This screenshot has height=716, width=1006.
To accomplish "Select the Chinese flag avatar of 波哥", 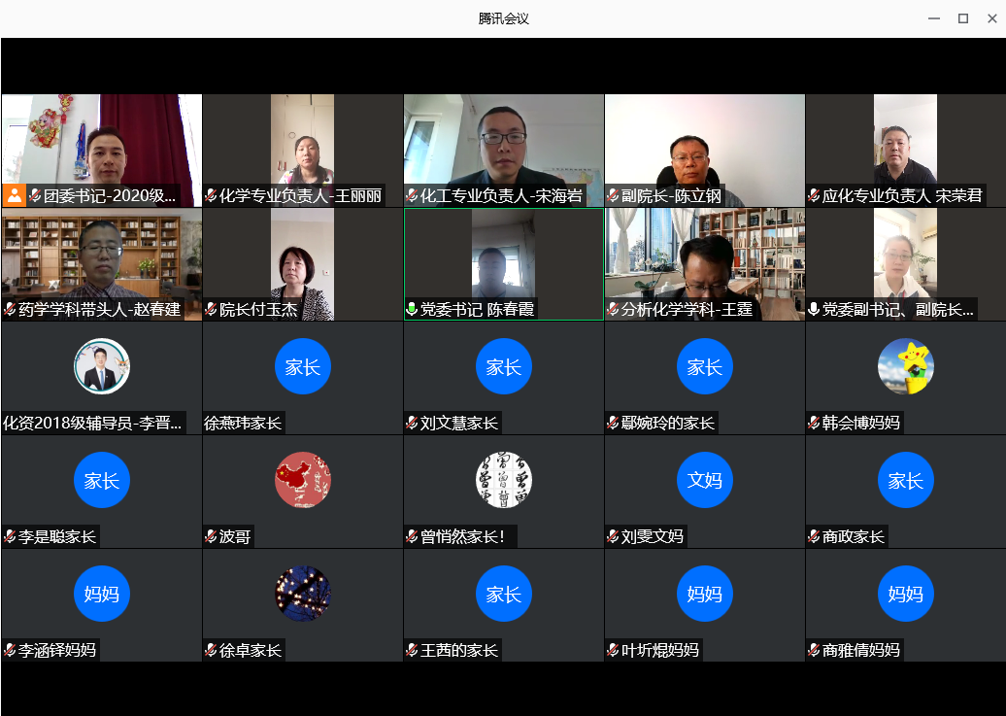I will tap(303, 480).
